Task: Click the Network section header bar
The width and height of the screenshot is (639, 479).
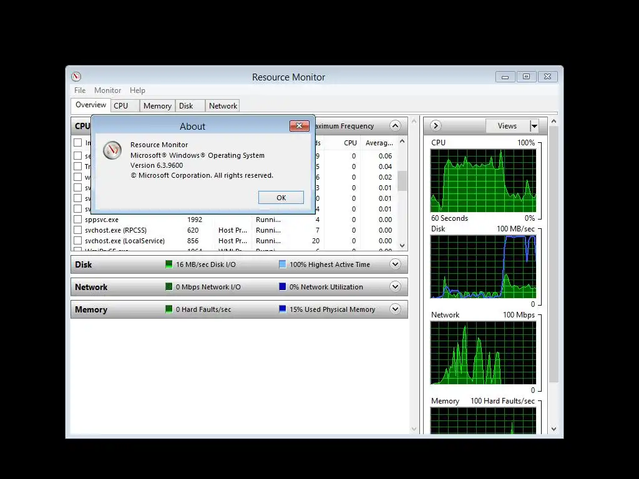Action: (x=239, y=287)
